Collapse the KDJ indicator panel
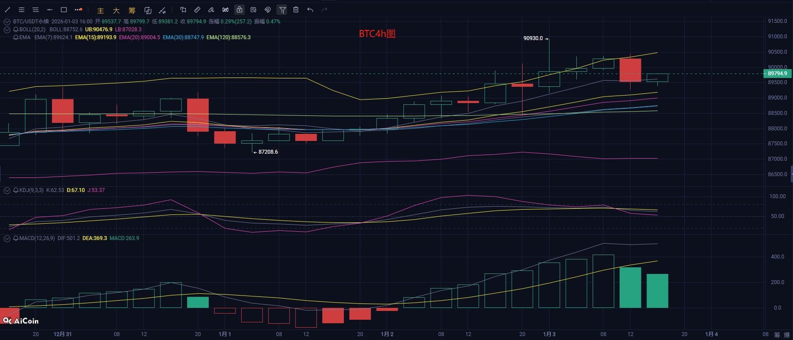793x340 pixels. [x=7, y=190]
